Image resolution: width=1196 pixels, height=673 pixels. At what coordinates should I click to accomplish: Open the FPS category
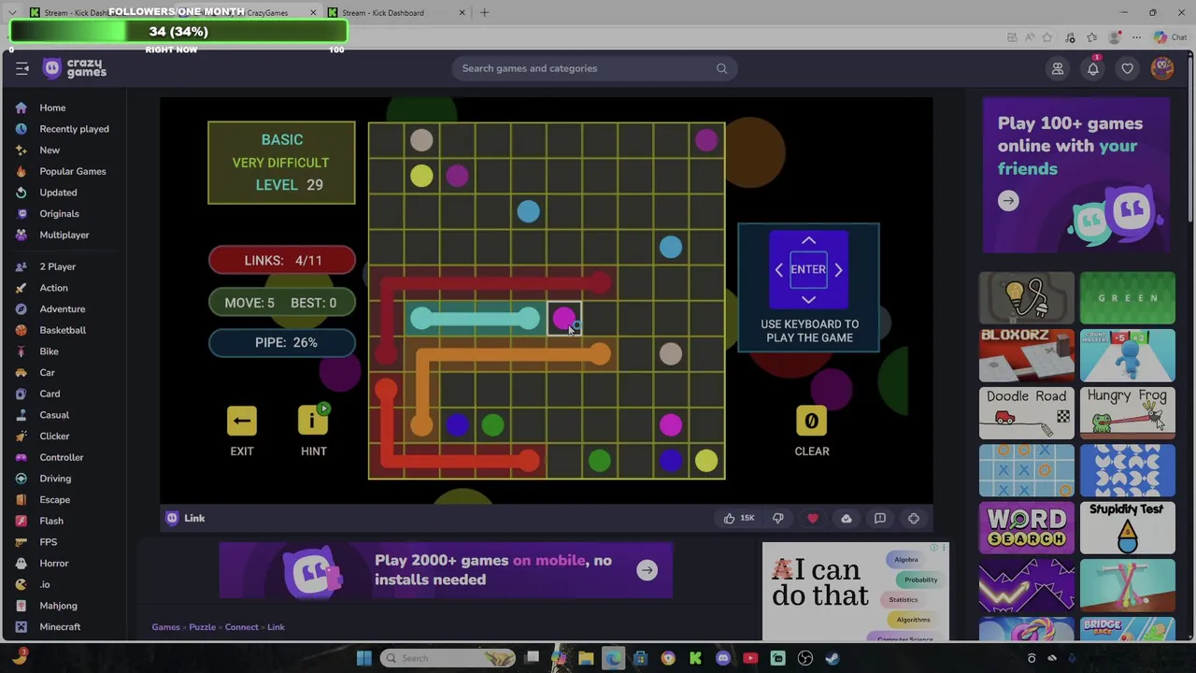[49, 542]
